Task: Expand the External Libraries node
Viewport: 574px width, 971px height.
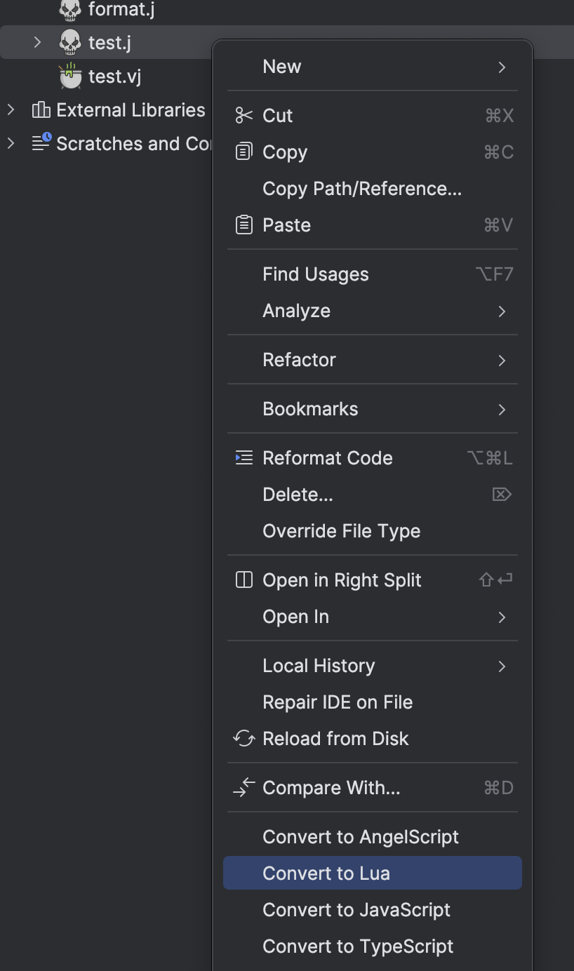Action: tap(11, 110)
